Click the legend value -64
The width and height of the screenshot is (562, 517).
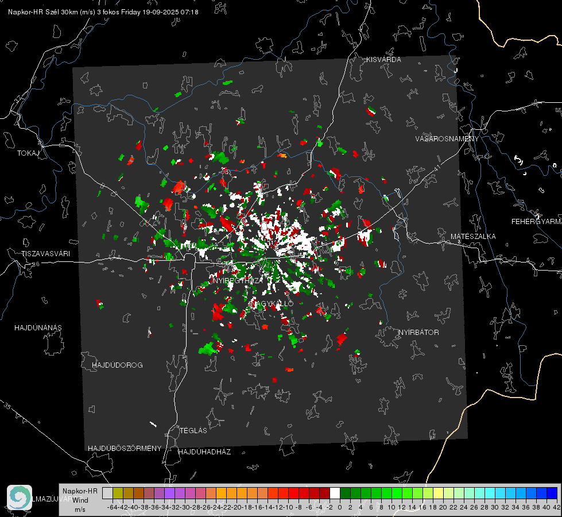click(113, 507)
